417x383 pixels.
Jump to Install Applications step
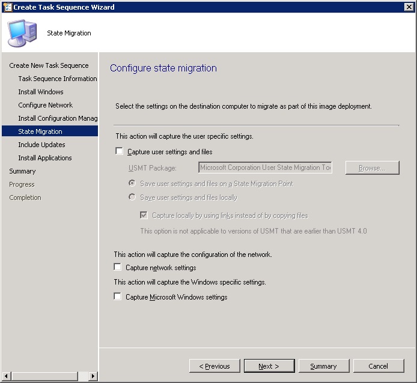[x=44, y=158]
